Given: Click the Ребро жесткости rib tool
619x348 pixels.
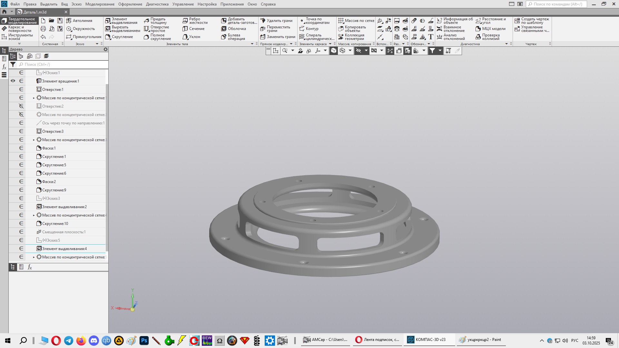Looking at the screenshot, I should coord(195,21).
